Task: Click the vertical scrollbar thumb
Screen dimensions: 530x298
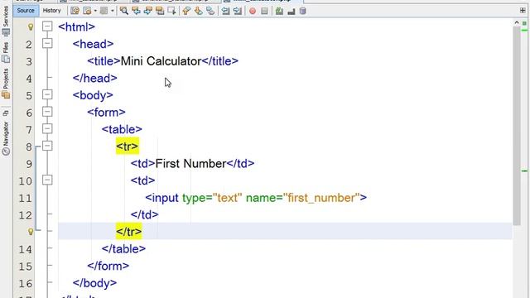Action: click(x=516, y=127)
